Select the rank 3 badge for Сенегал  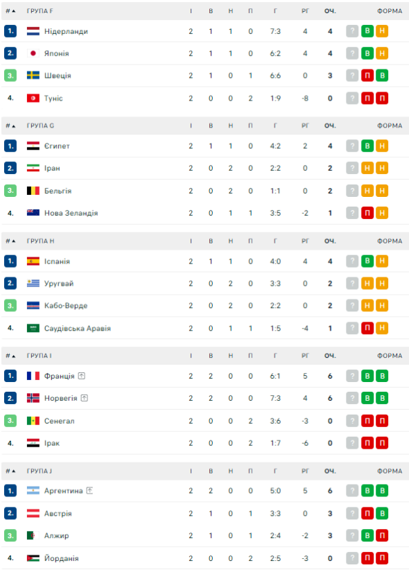point(10,421)
